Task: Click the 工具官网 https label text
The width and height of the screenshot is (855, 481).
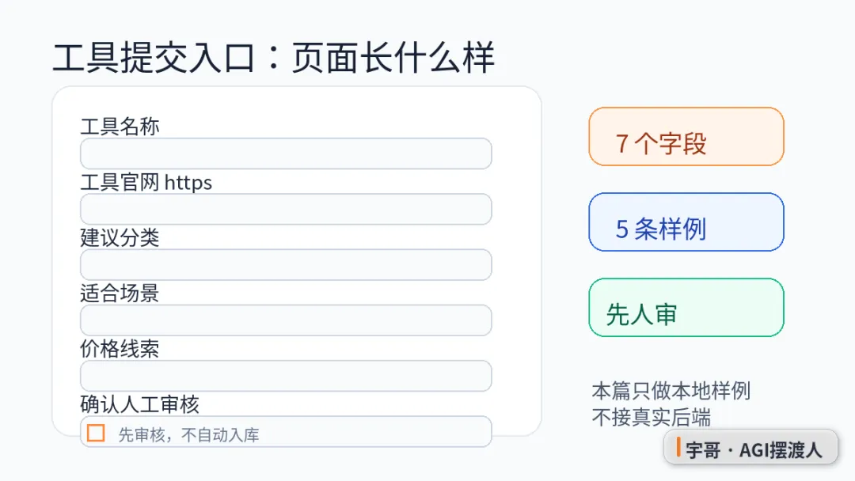Action: pos(146,183)
